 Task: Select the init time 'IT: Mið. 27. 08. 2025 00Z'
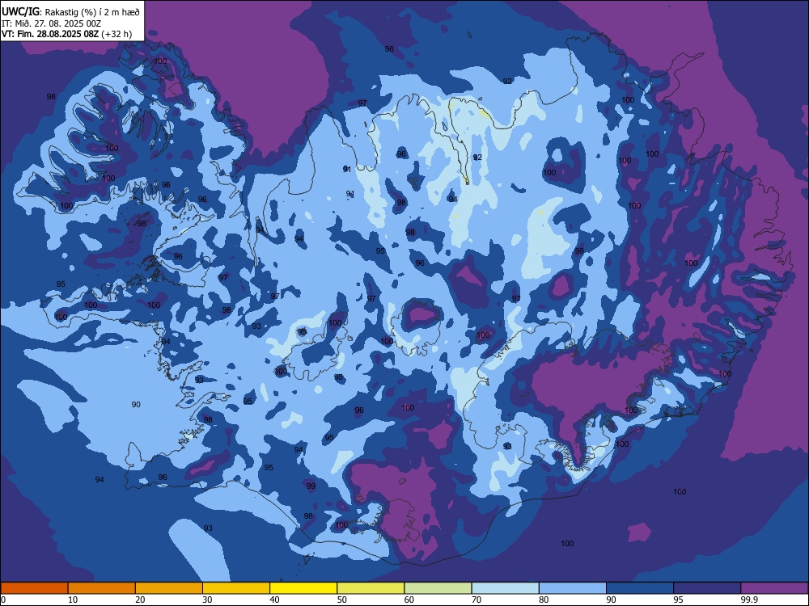51,23
